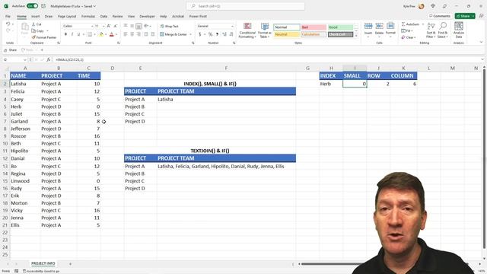487x274 pixels.
Task: Open Conditional Formatting
Action: coord(247,30)
